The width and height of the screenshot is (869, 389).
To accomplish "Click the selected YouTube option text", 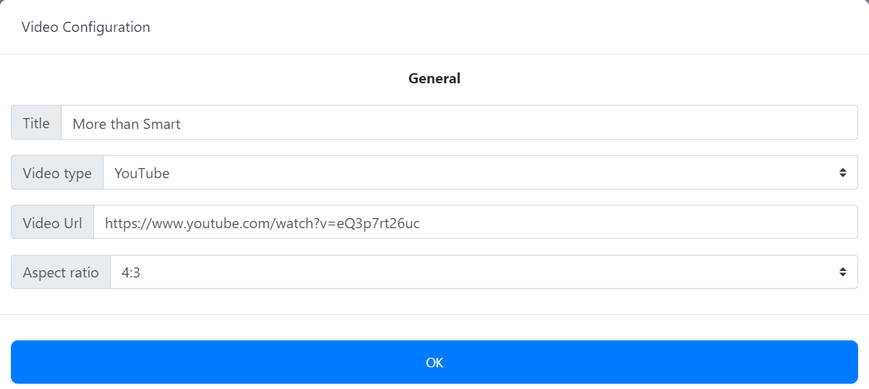I will coord(142,173).
